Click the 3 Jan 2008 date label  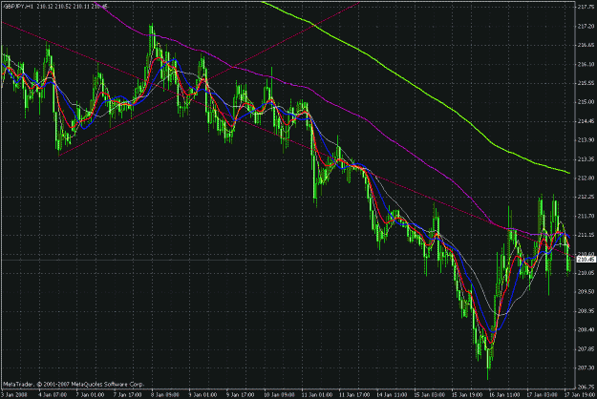point(14,395)
